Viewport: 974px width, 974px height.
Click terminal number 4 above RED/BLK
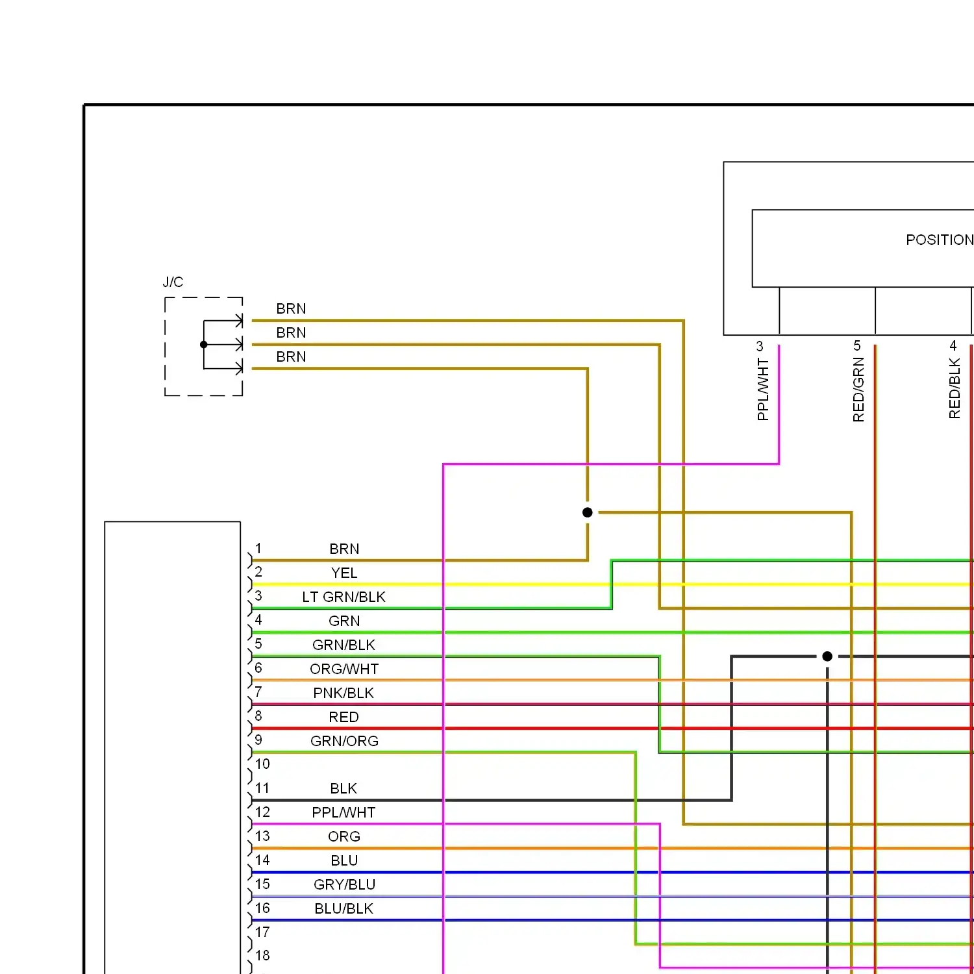coord(953,345)
